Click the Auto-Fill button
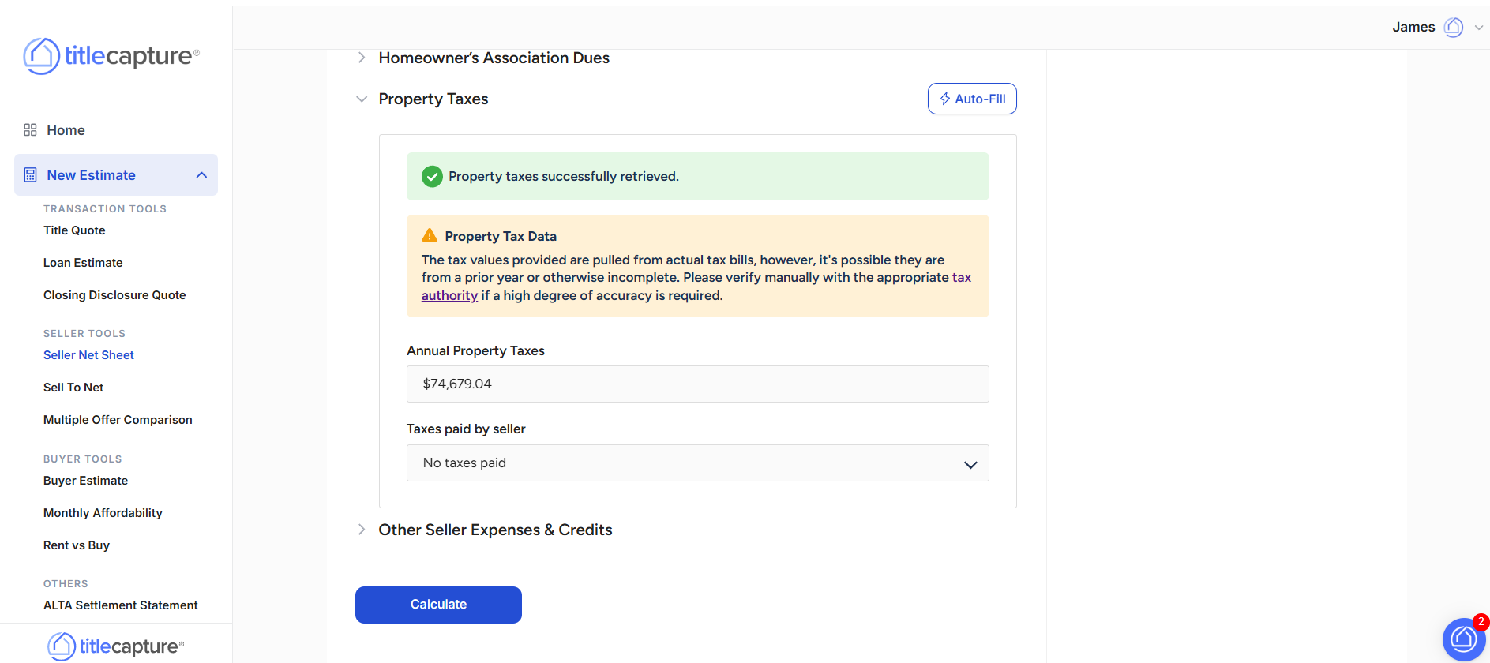The height and width of the screenshot is (663, 1490). click(972, 99)
